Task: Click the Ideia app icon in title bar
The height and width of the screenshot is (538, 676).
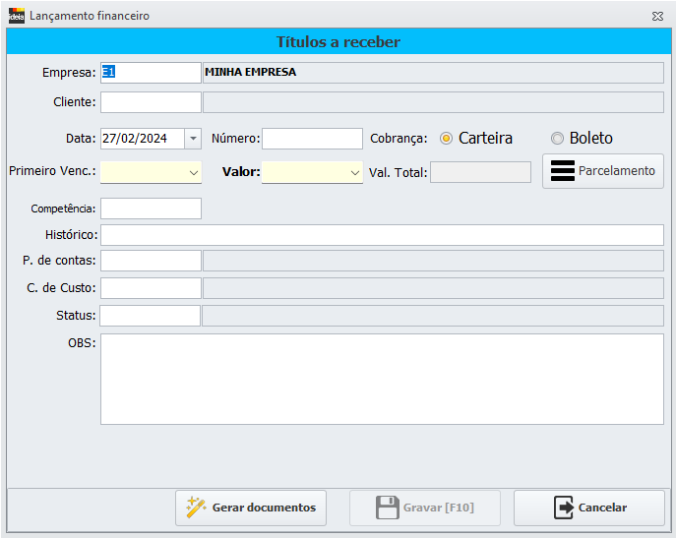Action: 16,17
